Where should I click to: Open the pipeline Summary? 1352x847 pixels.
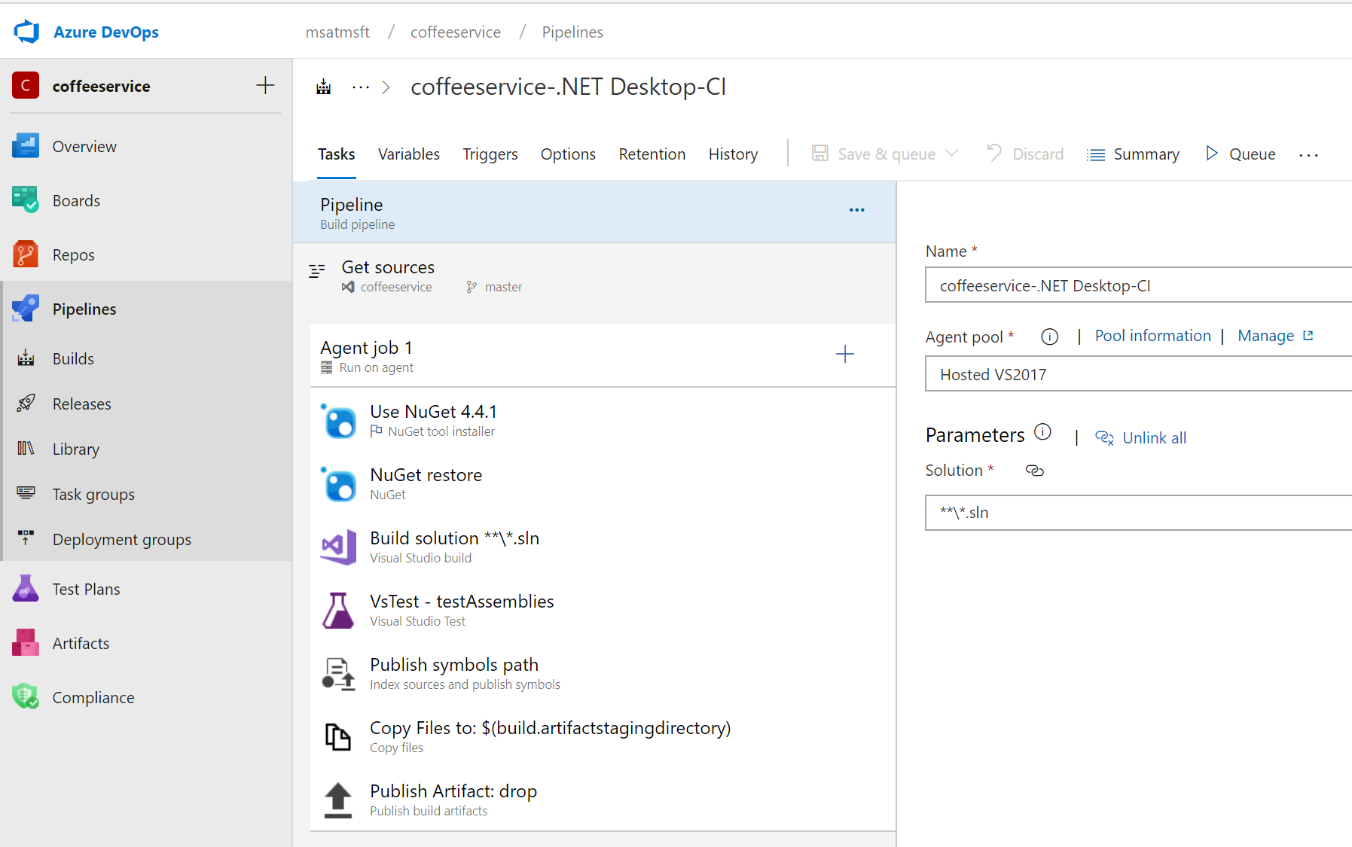[1133, 154]
